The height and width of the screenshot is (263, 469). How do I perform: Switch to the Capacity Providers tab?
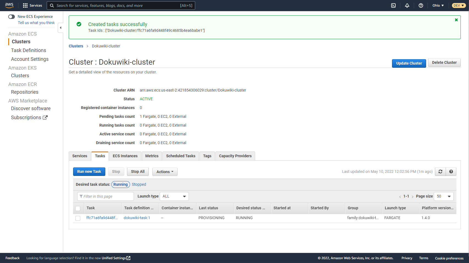coord(235,156)
